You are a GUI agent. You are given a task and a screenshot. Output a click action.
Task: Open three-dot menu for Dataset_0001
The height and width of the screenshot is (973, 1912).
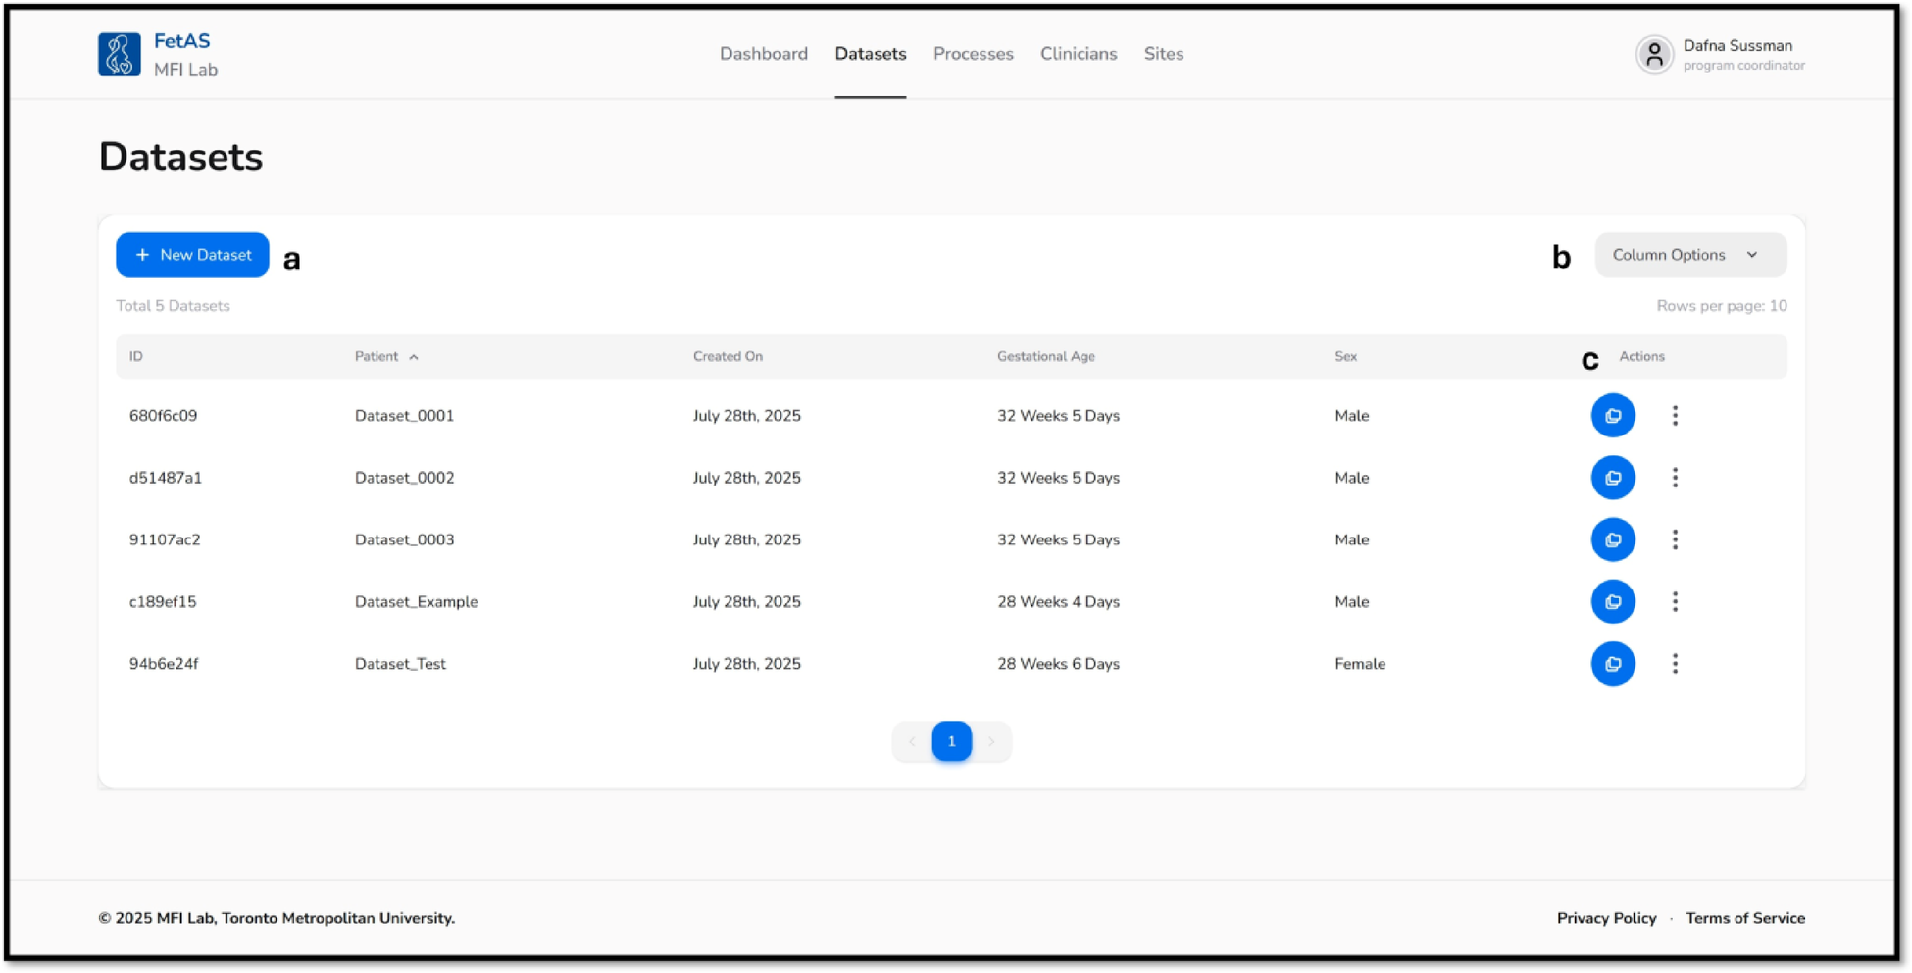[1675, 416]
